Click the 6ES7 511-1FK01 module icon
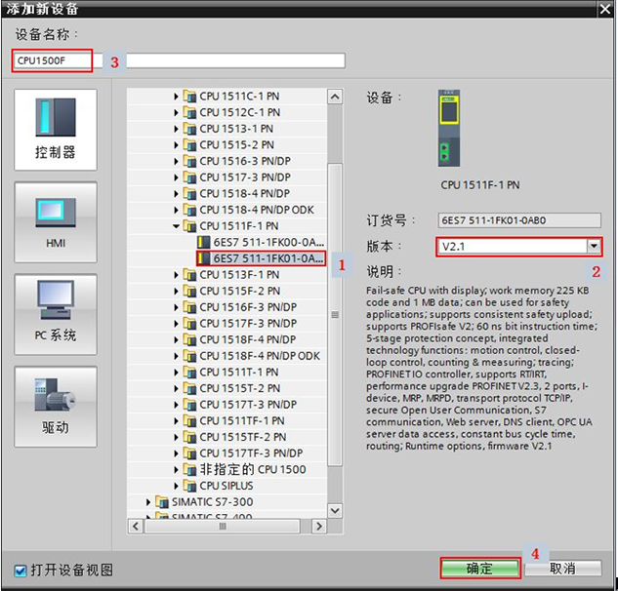618x591 pixels. 204,258
